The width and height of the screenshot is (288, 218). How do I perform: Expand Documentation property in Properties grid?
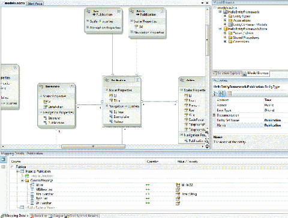pyautogui.click(x=214, y=115)
